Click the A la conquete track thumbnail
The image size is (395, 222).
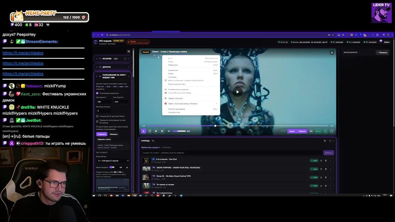pyautogui.click(x=146, y=161)
